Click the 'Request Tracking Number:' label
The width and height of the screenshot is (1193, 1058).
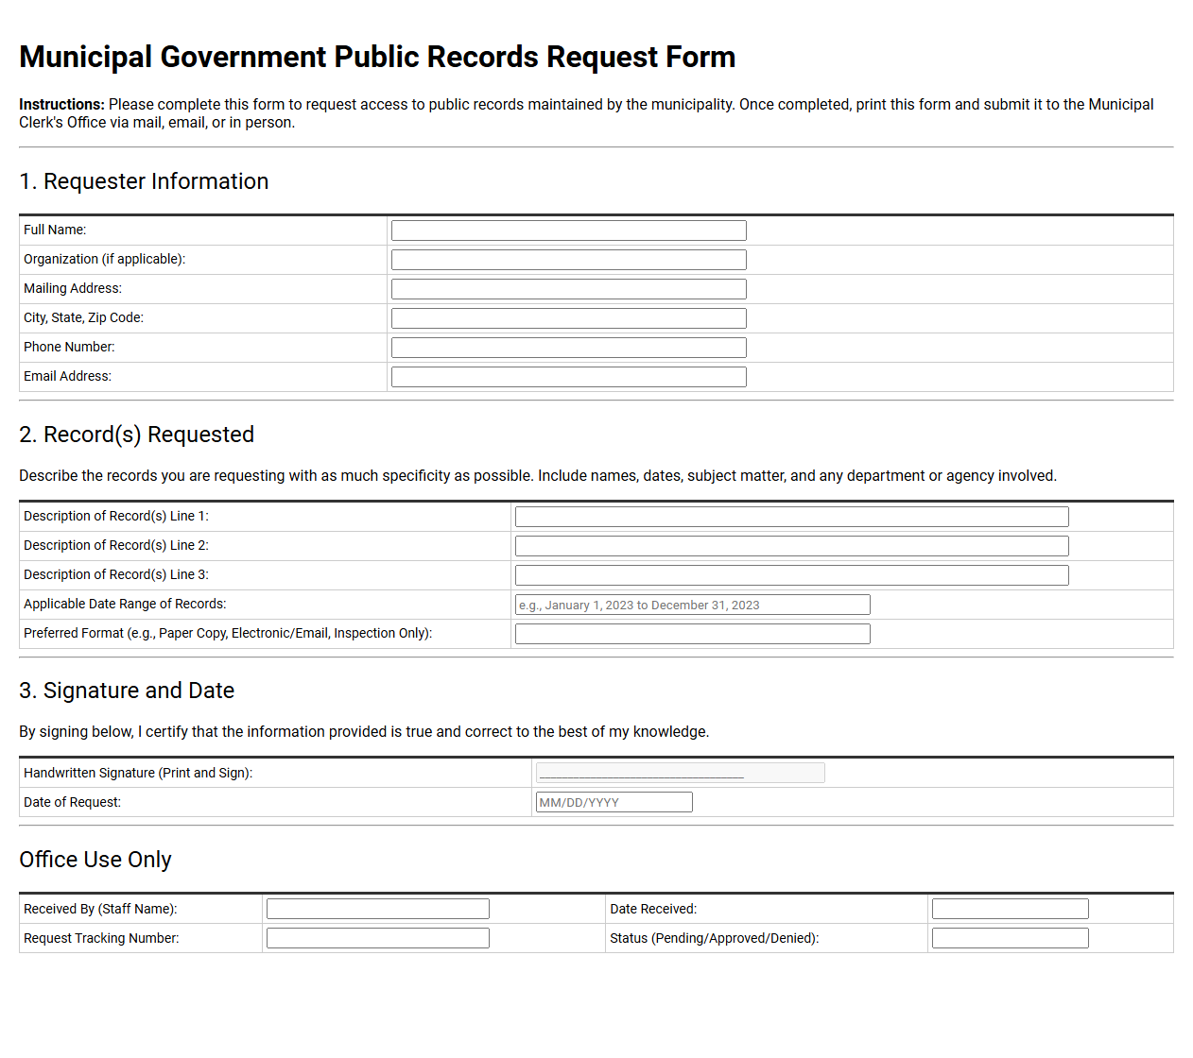[101, 938]
